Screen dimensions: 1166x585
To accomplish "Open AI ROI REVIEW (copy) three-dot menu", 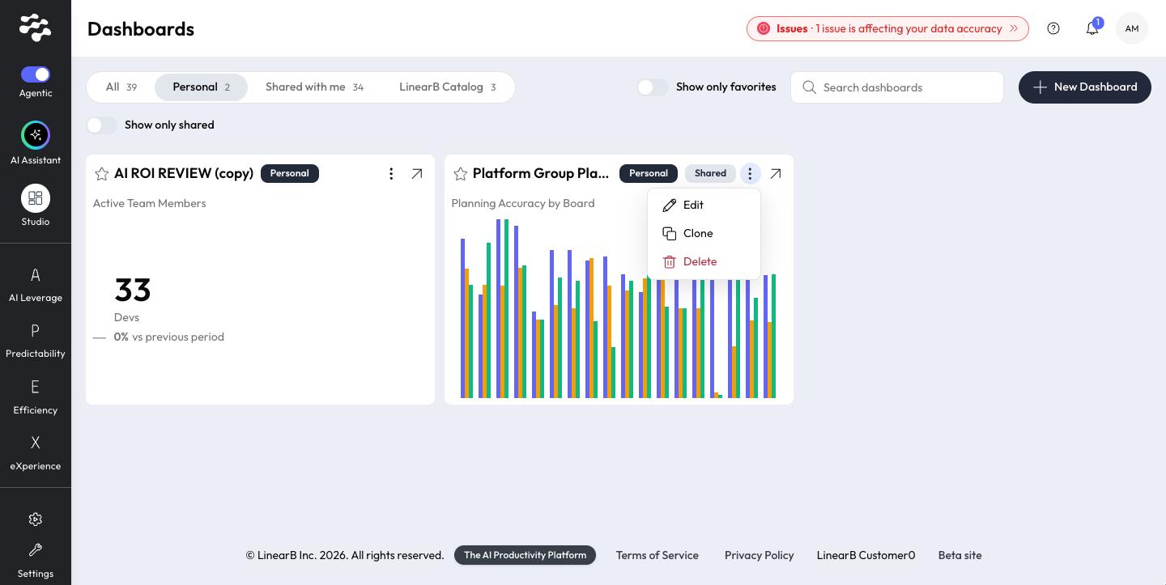I will pos(391,173).
